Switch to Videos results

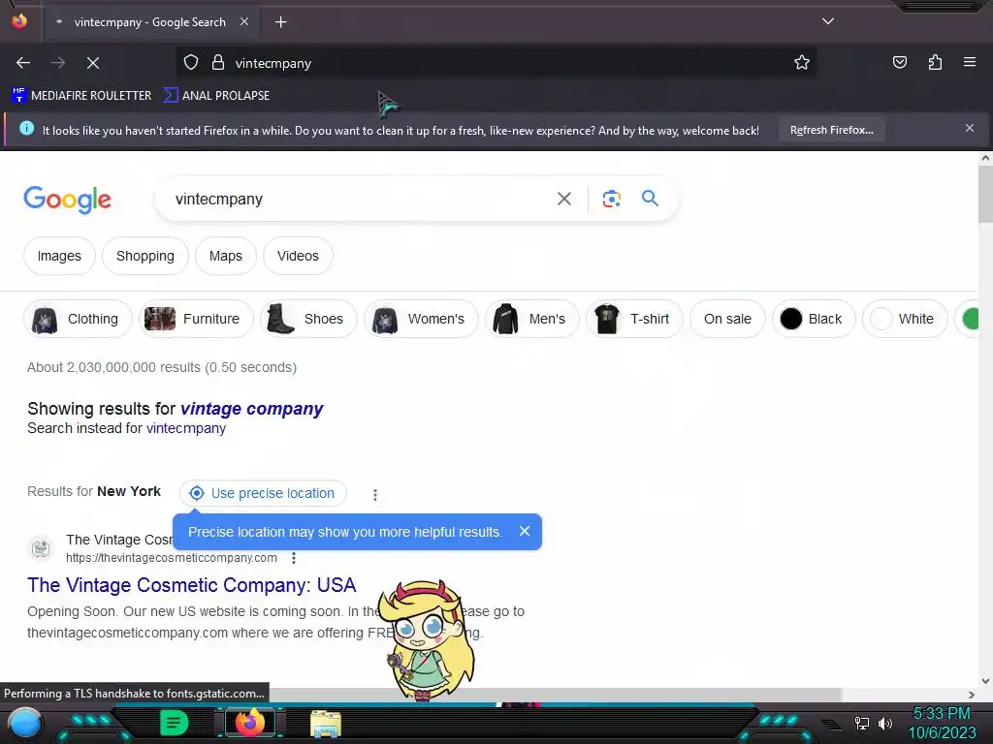click(x=298, y=256)
